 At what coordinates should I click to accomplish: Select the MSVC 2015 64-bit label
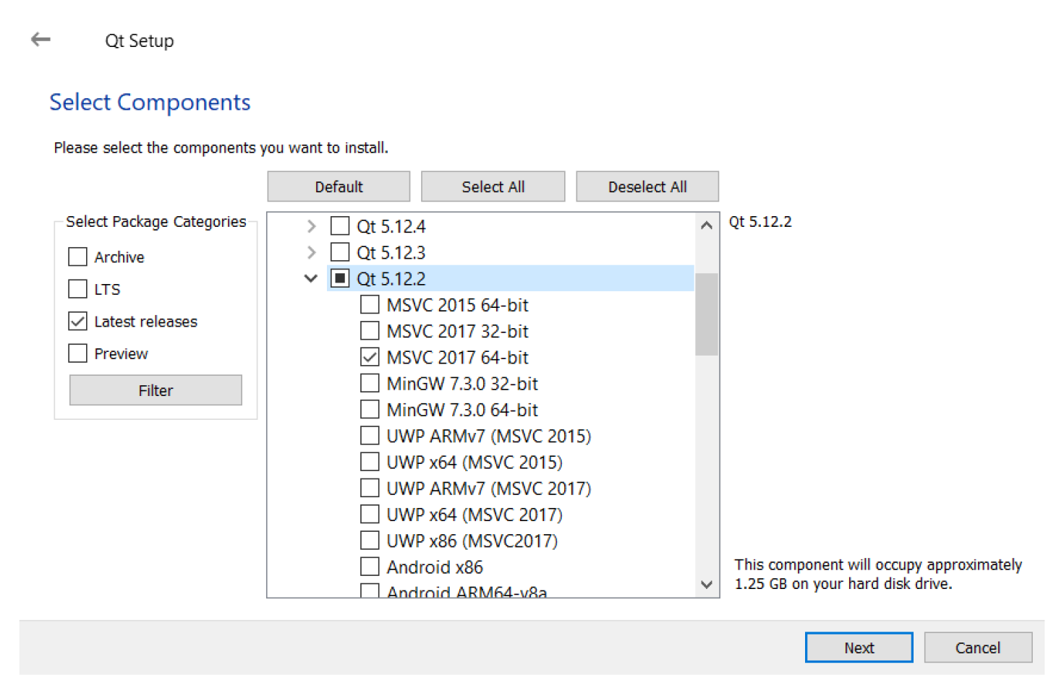[x=457, y=305]
